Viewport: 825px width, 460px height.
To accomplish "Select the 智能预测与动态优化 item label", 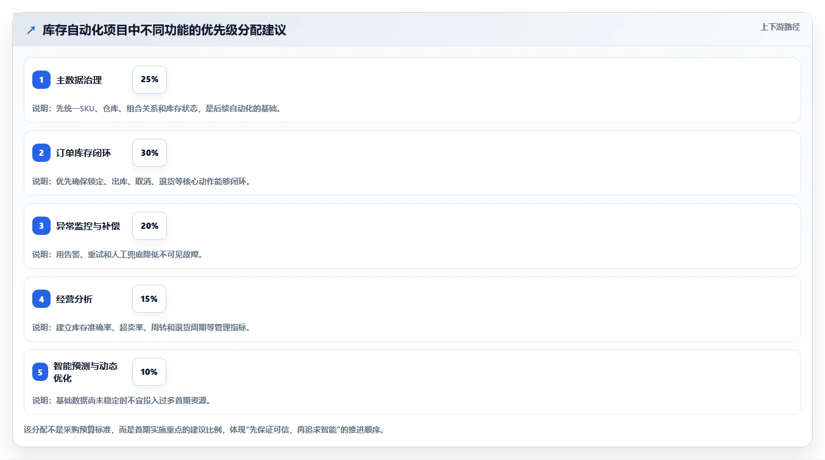I will 86,372.
